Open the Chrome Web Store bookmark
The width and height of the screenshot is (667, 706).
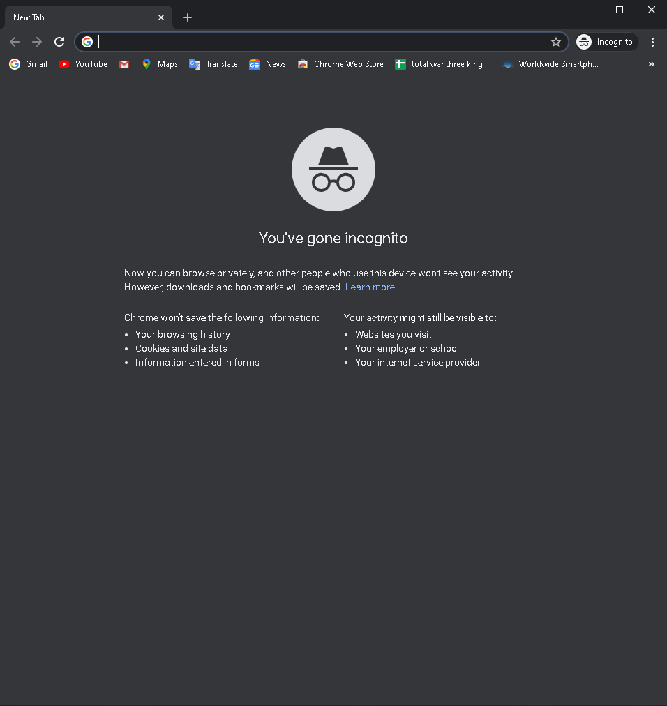click(340, 64)
